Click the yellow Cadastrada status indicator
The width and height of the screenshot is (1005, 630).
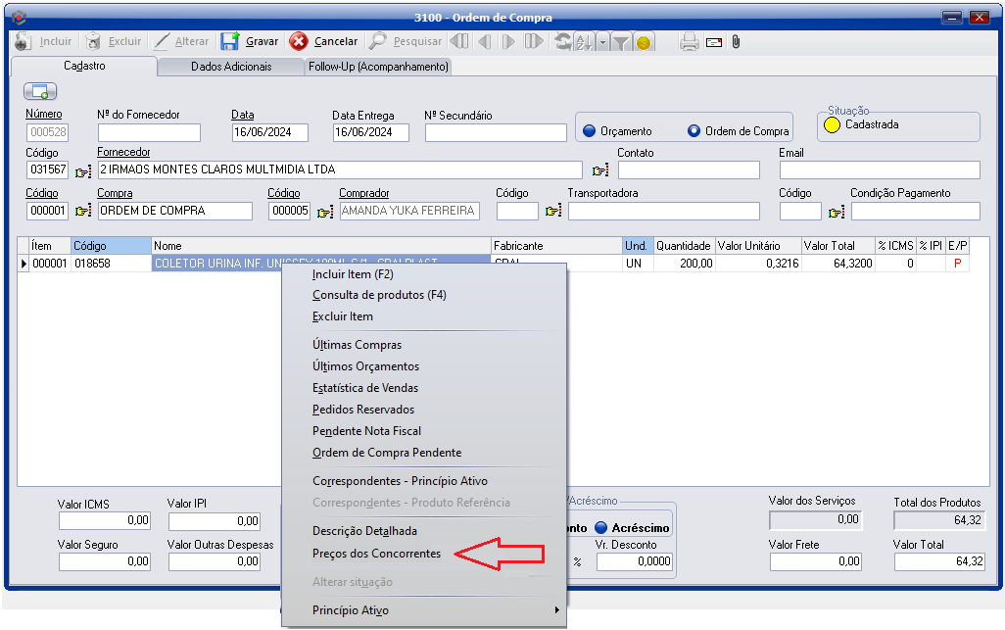point(832,125)
